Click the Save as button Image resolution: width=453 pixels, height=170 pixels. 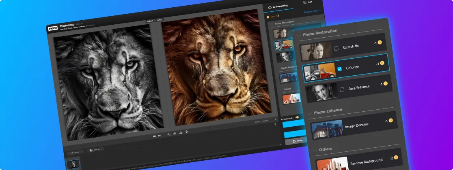pos(95,150)
